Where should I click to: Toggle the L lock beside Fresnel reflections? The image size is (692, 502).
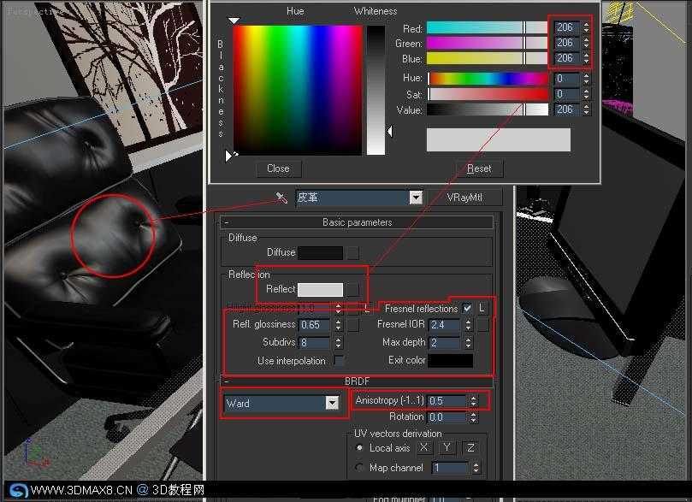coord(482,308)
